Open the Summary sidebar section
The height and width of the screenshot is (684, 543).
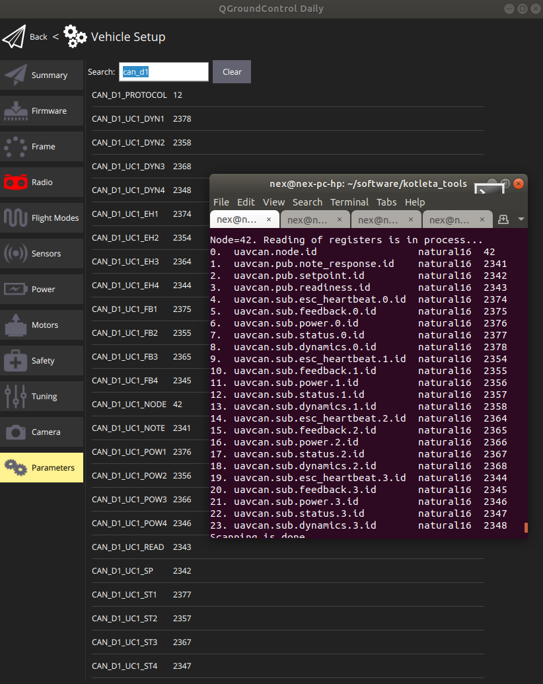coord(42,75)
